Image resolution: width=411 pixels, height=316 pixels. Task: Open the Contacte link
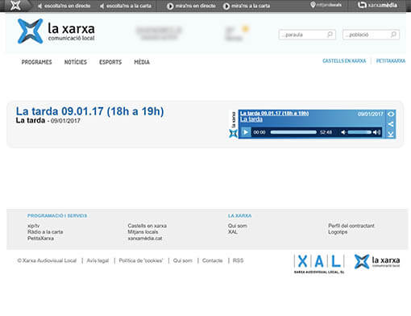tap(212, 260)
